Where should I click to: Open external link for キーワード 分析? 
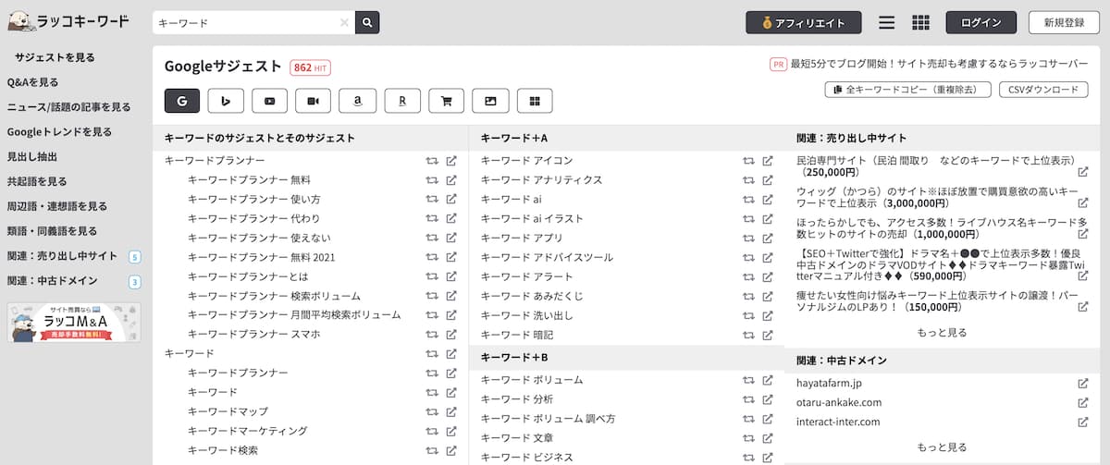coord(768,399)
